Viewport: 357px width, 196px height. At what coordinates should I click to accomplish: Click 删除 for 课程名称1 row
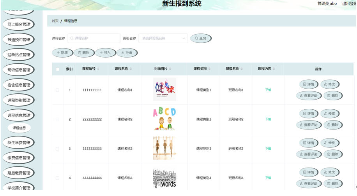333,96
